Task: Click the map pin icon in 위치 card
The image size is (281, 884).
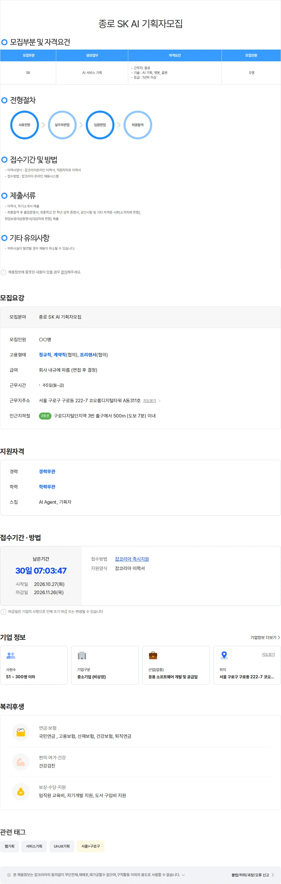Action: click(x=224, y=655)
